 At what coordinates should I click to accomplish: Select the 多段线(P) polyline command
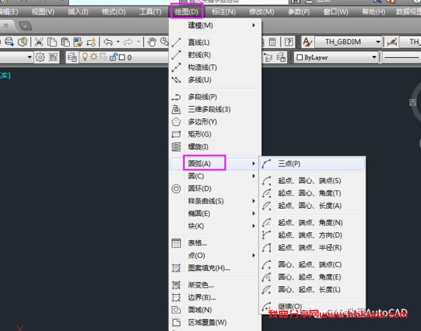tap(215, 97)
